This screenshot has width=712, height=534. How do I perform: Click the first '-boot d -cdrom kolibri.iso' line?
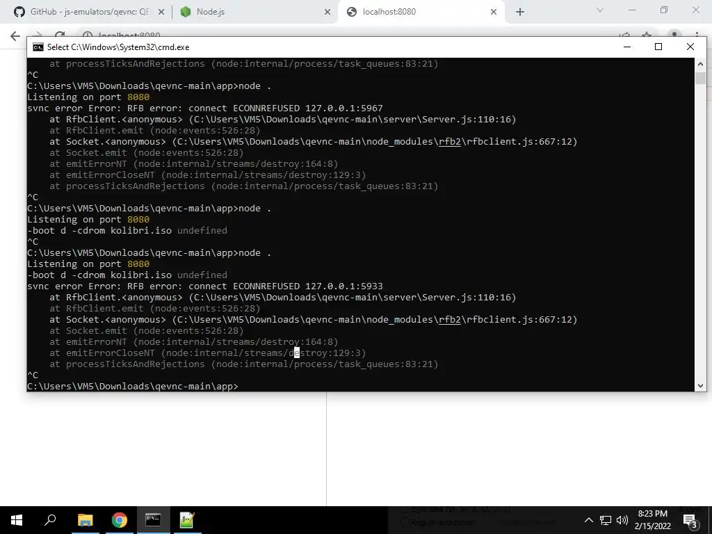pos(127,230)
